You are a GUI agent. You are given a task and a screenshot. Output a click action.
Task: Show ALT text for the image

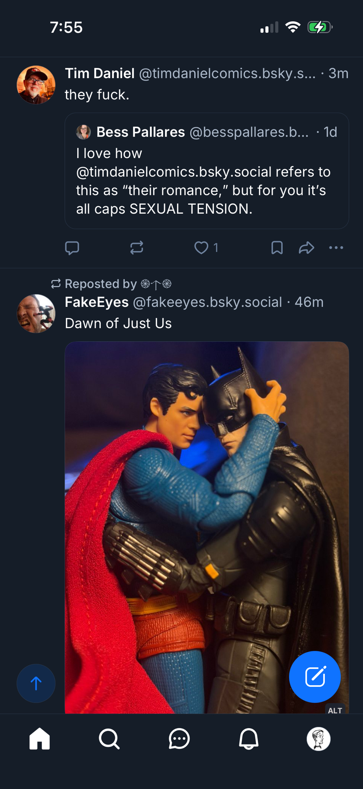click(x=335, y=710)
